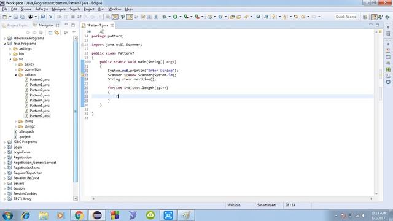Expand the string2 folder
393x221 pixels.
coord(16,126)
